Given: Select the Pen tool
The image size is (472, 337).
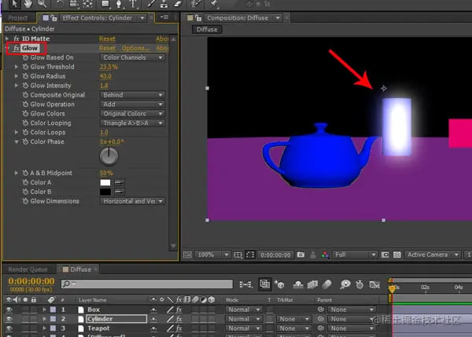Looking at the screenshot, I should [x=120, y=4].
